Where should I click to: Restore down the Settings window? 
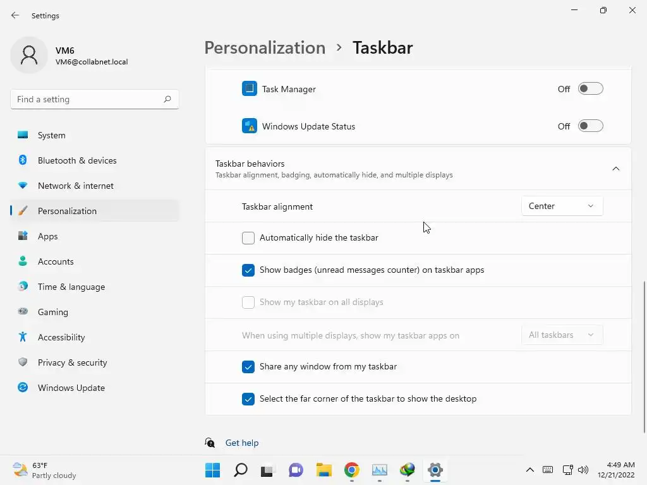(603, 10)
